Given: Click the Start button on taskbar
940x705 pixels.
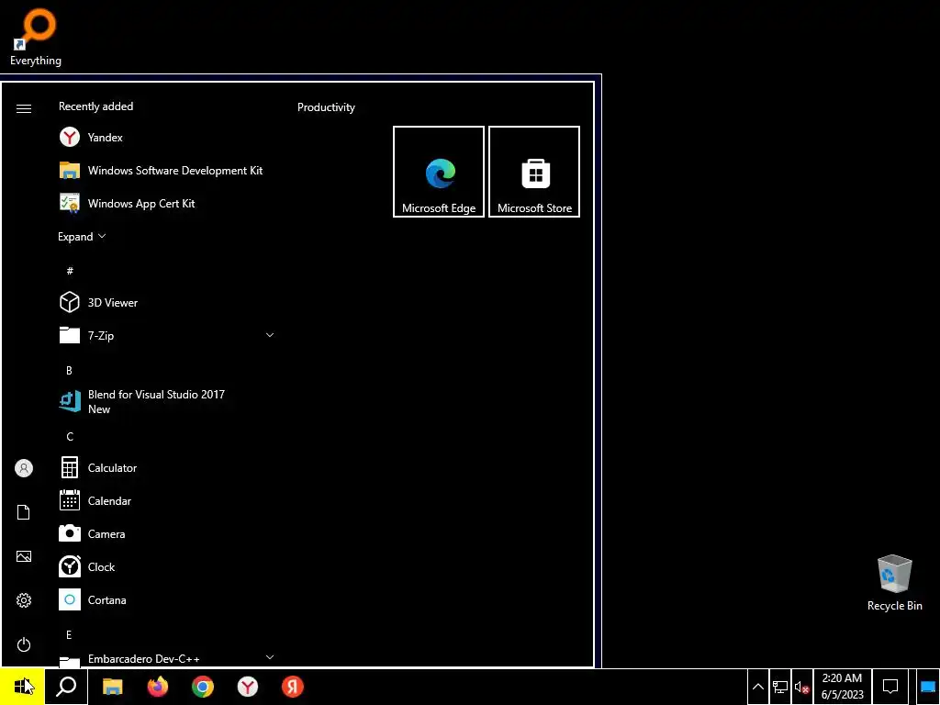Looking at the screenshot, I should [x=22, y=687].
